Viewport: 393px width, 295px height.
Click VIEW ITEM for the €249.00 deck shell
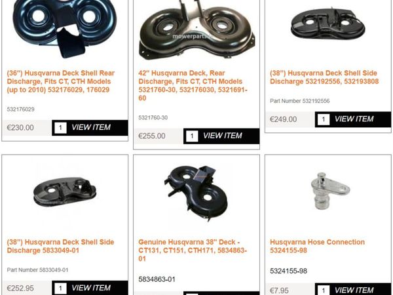[x=354, y=119]
